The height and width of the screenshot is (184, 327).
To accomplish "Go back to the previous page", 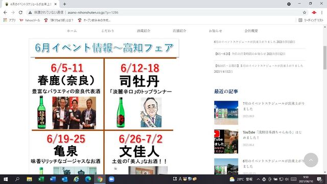I will coord(5,12).
